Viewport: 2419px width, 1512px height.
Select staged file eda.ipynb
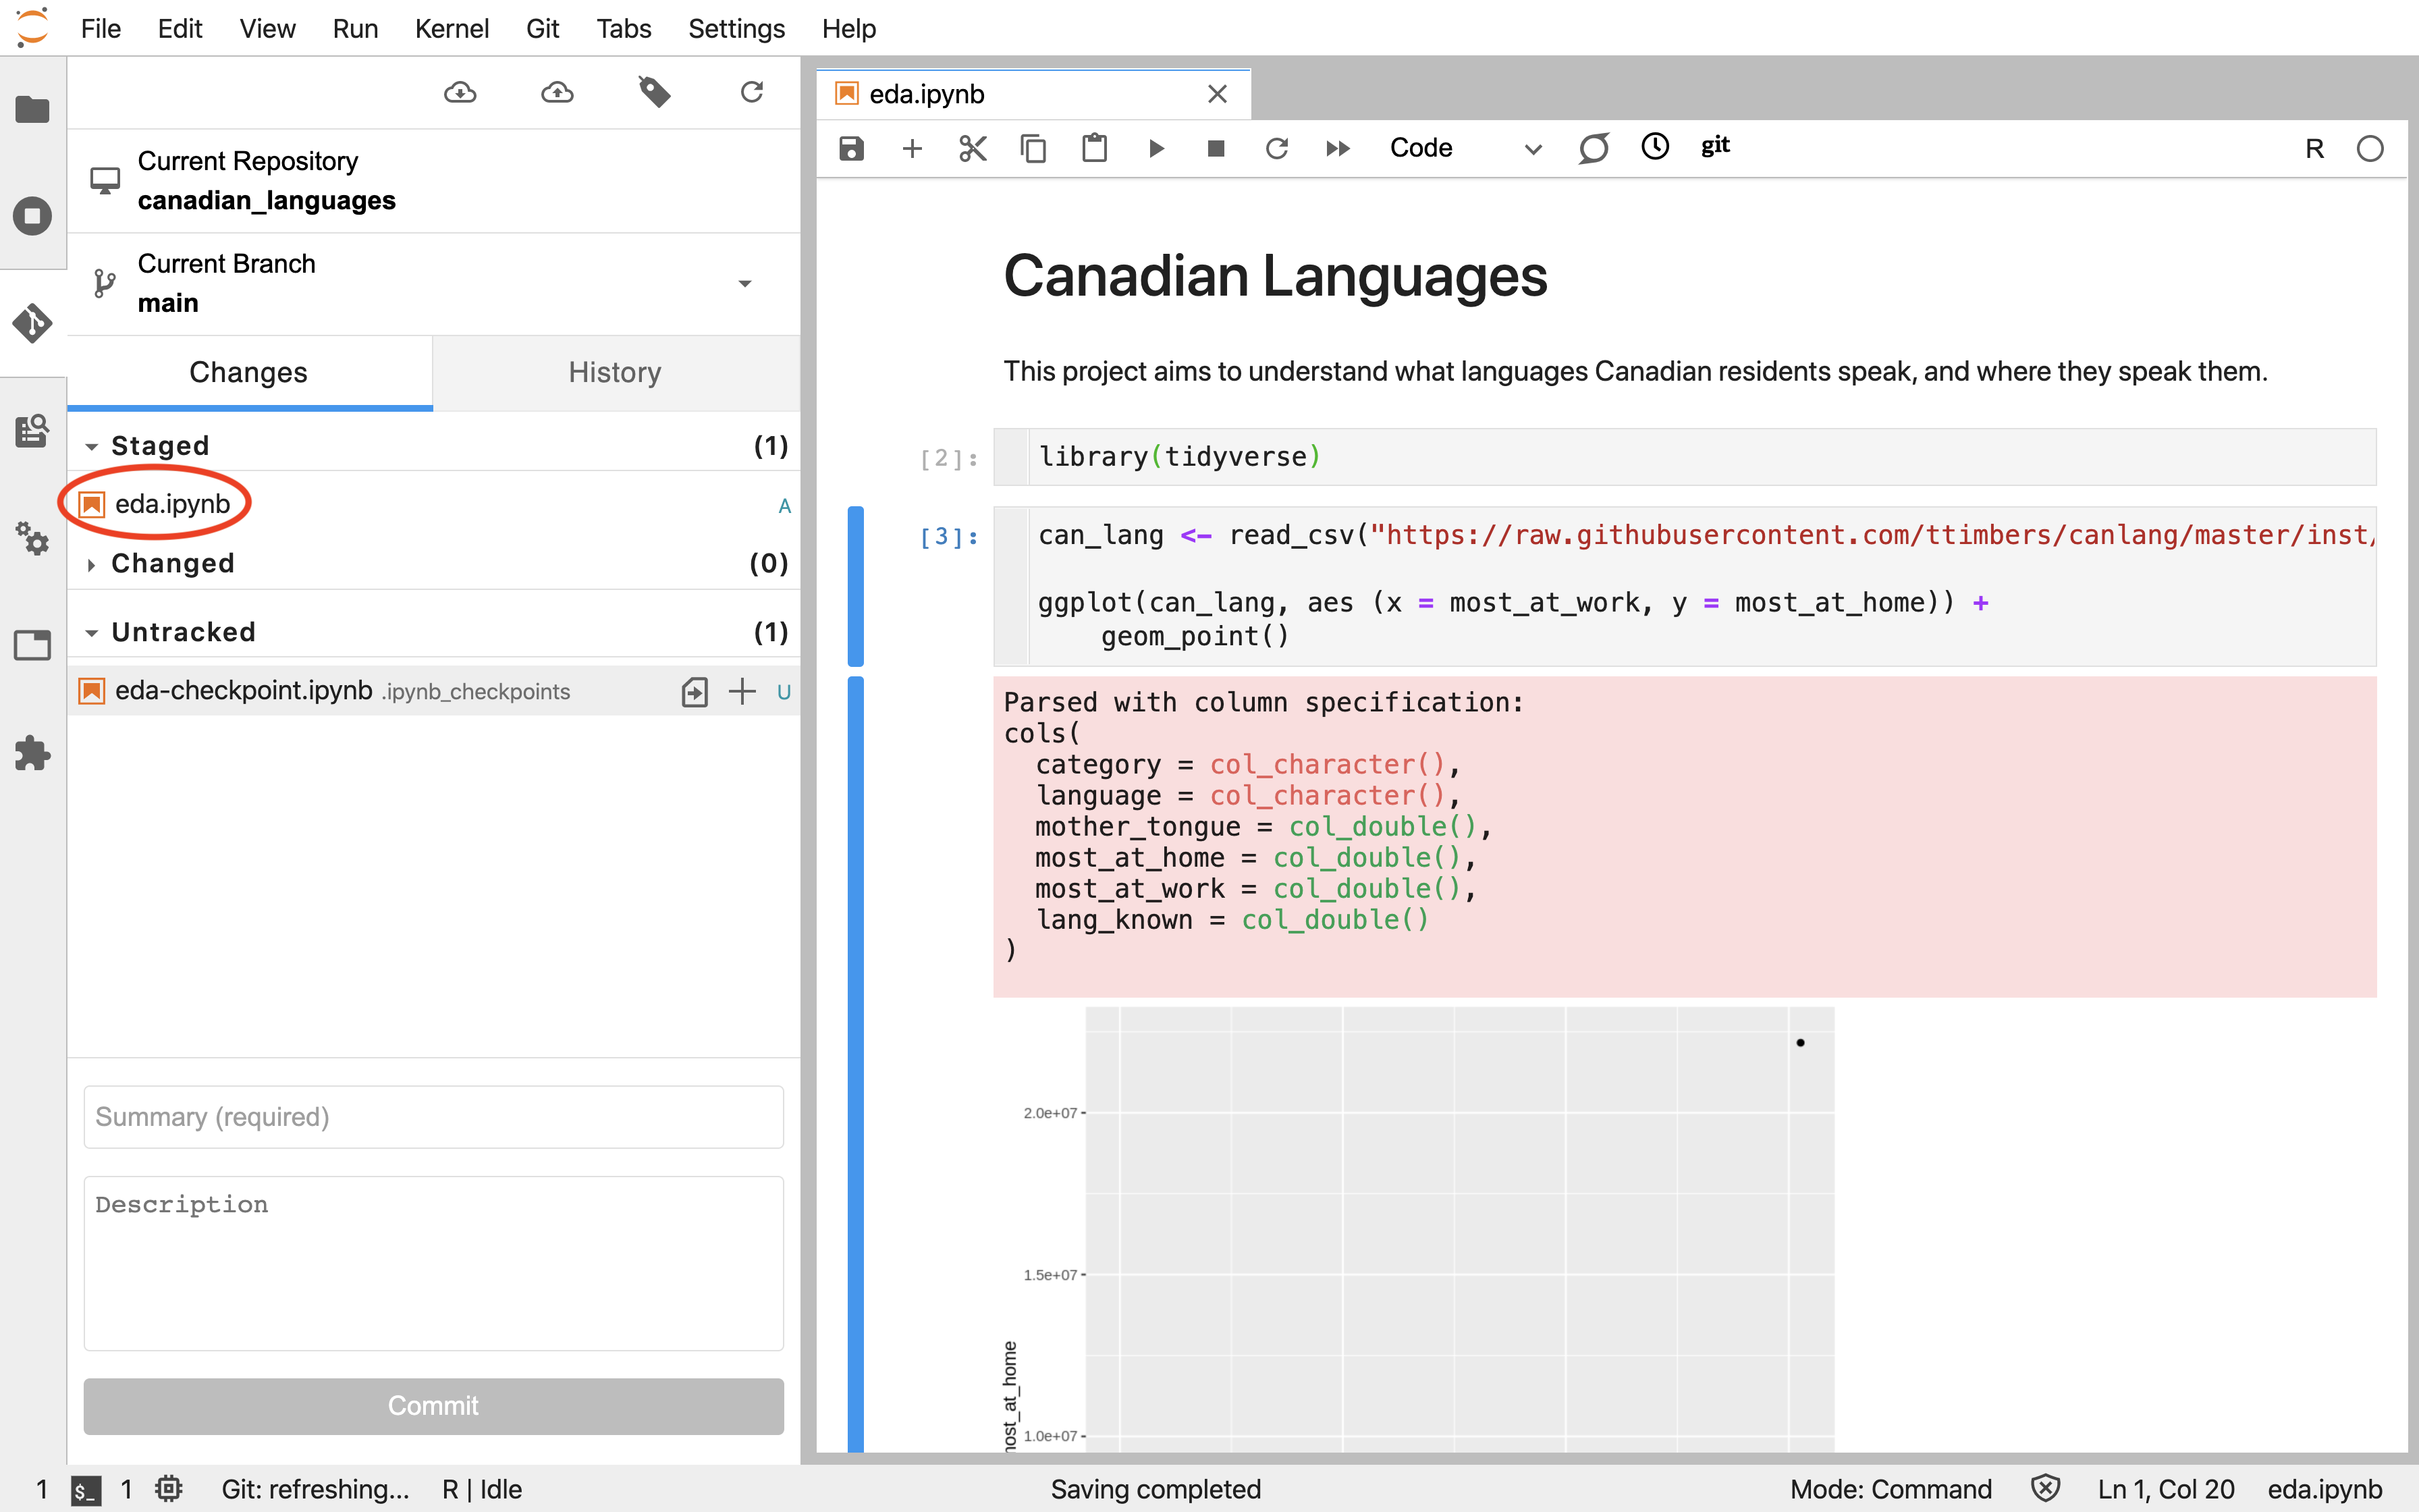tap(433, 505)
